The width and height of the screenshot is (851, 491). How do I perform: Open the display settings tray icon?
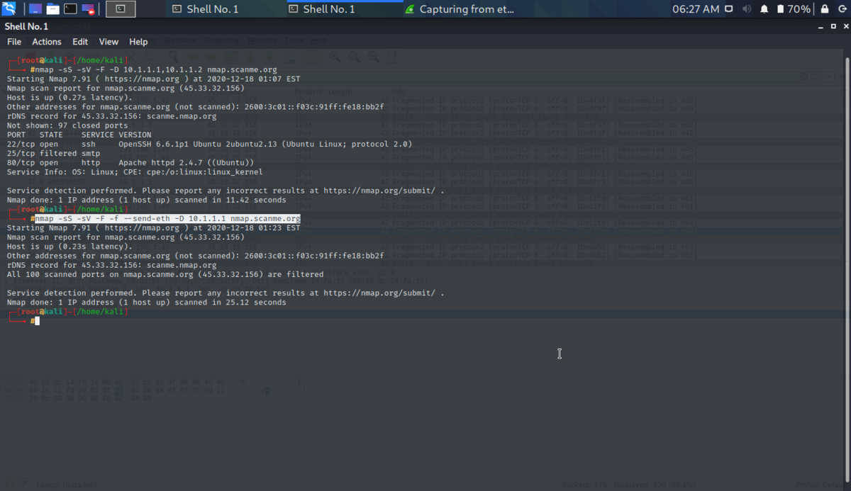730,9
